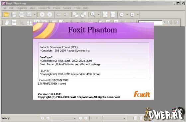Viewport: 186px width, 122px height.
Task: Open the View menu
Action: coord(33,8)
